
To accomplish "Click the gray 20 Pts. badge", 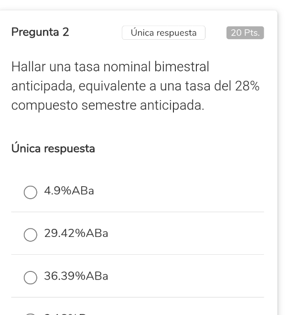I will [x=245, y=33].
